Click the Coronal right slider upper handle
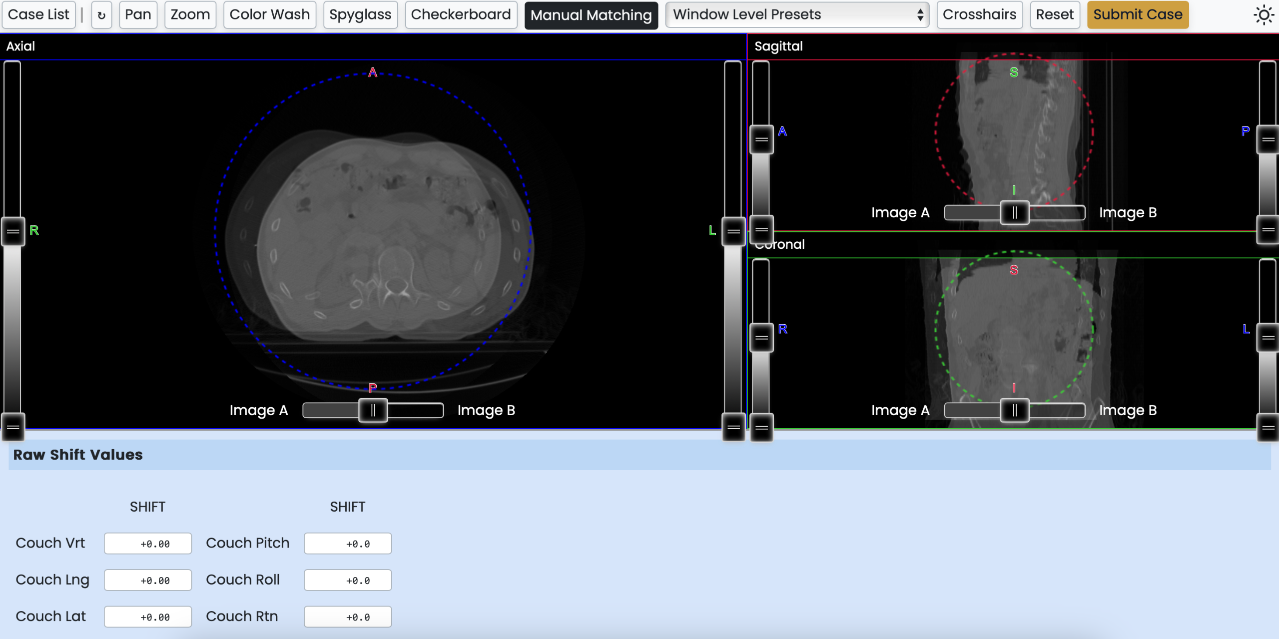 (x=1268, y=338)
